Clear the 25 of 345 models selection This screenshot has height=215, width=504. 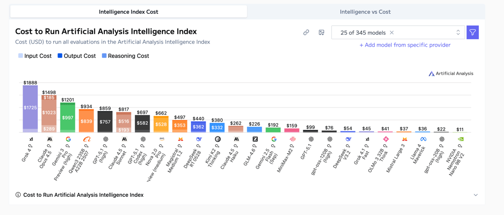tap(391, 32)
